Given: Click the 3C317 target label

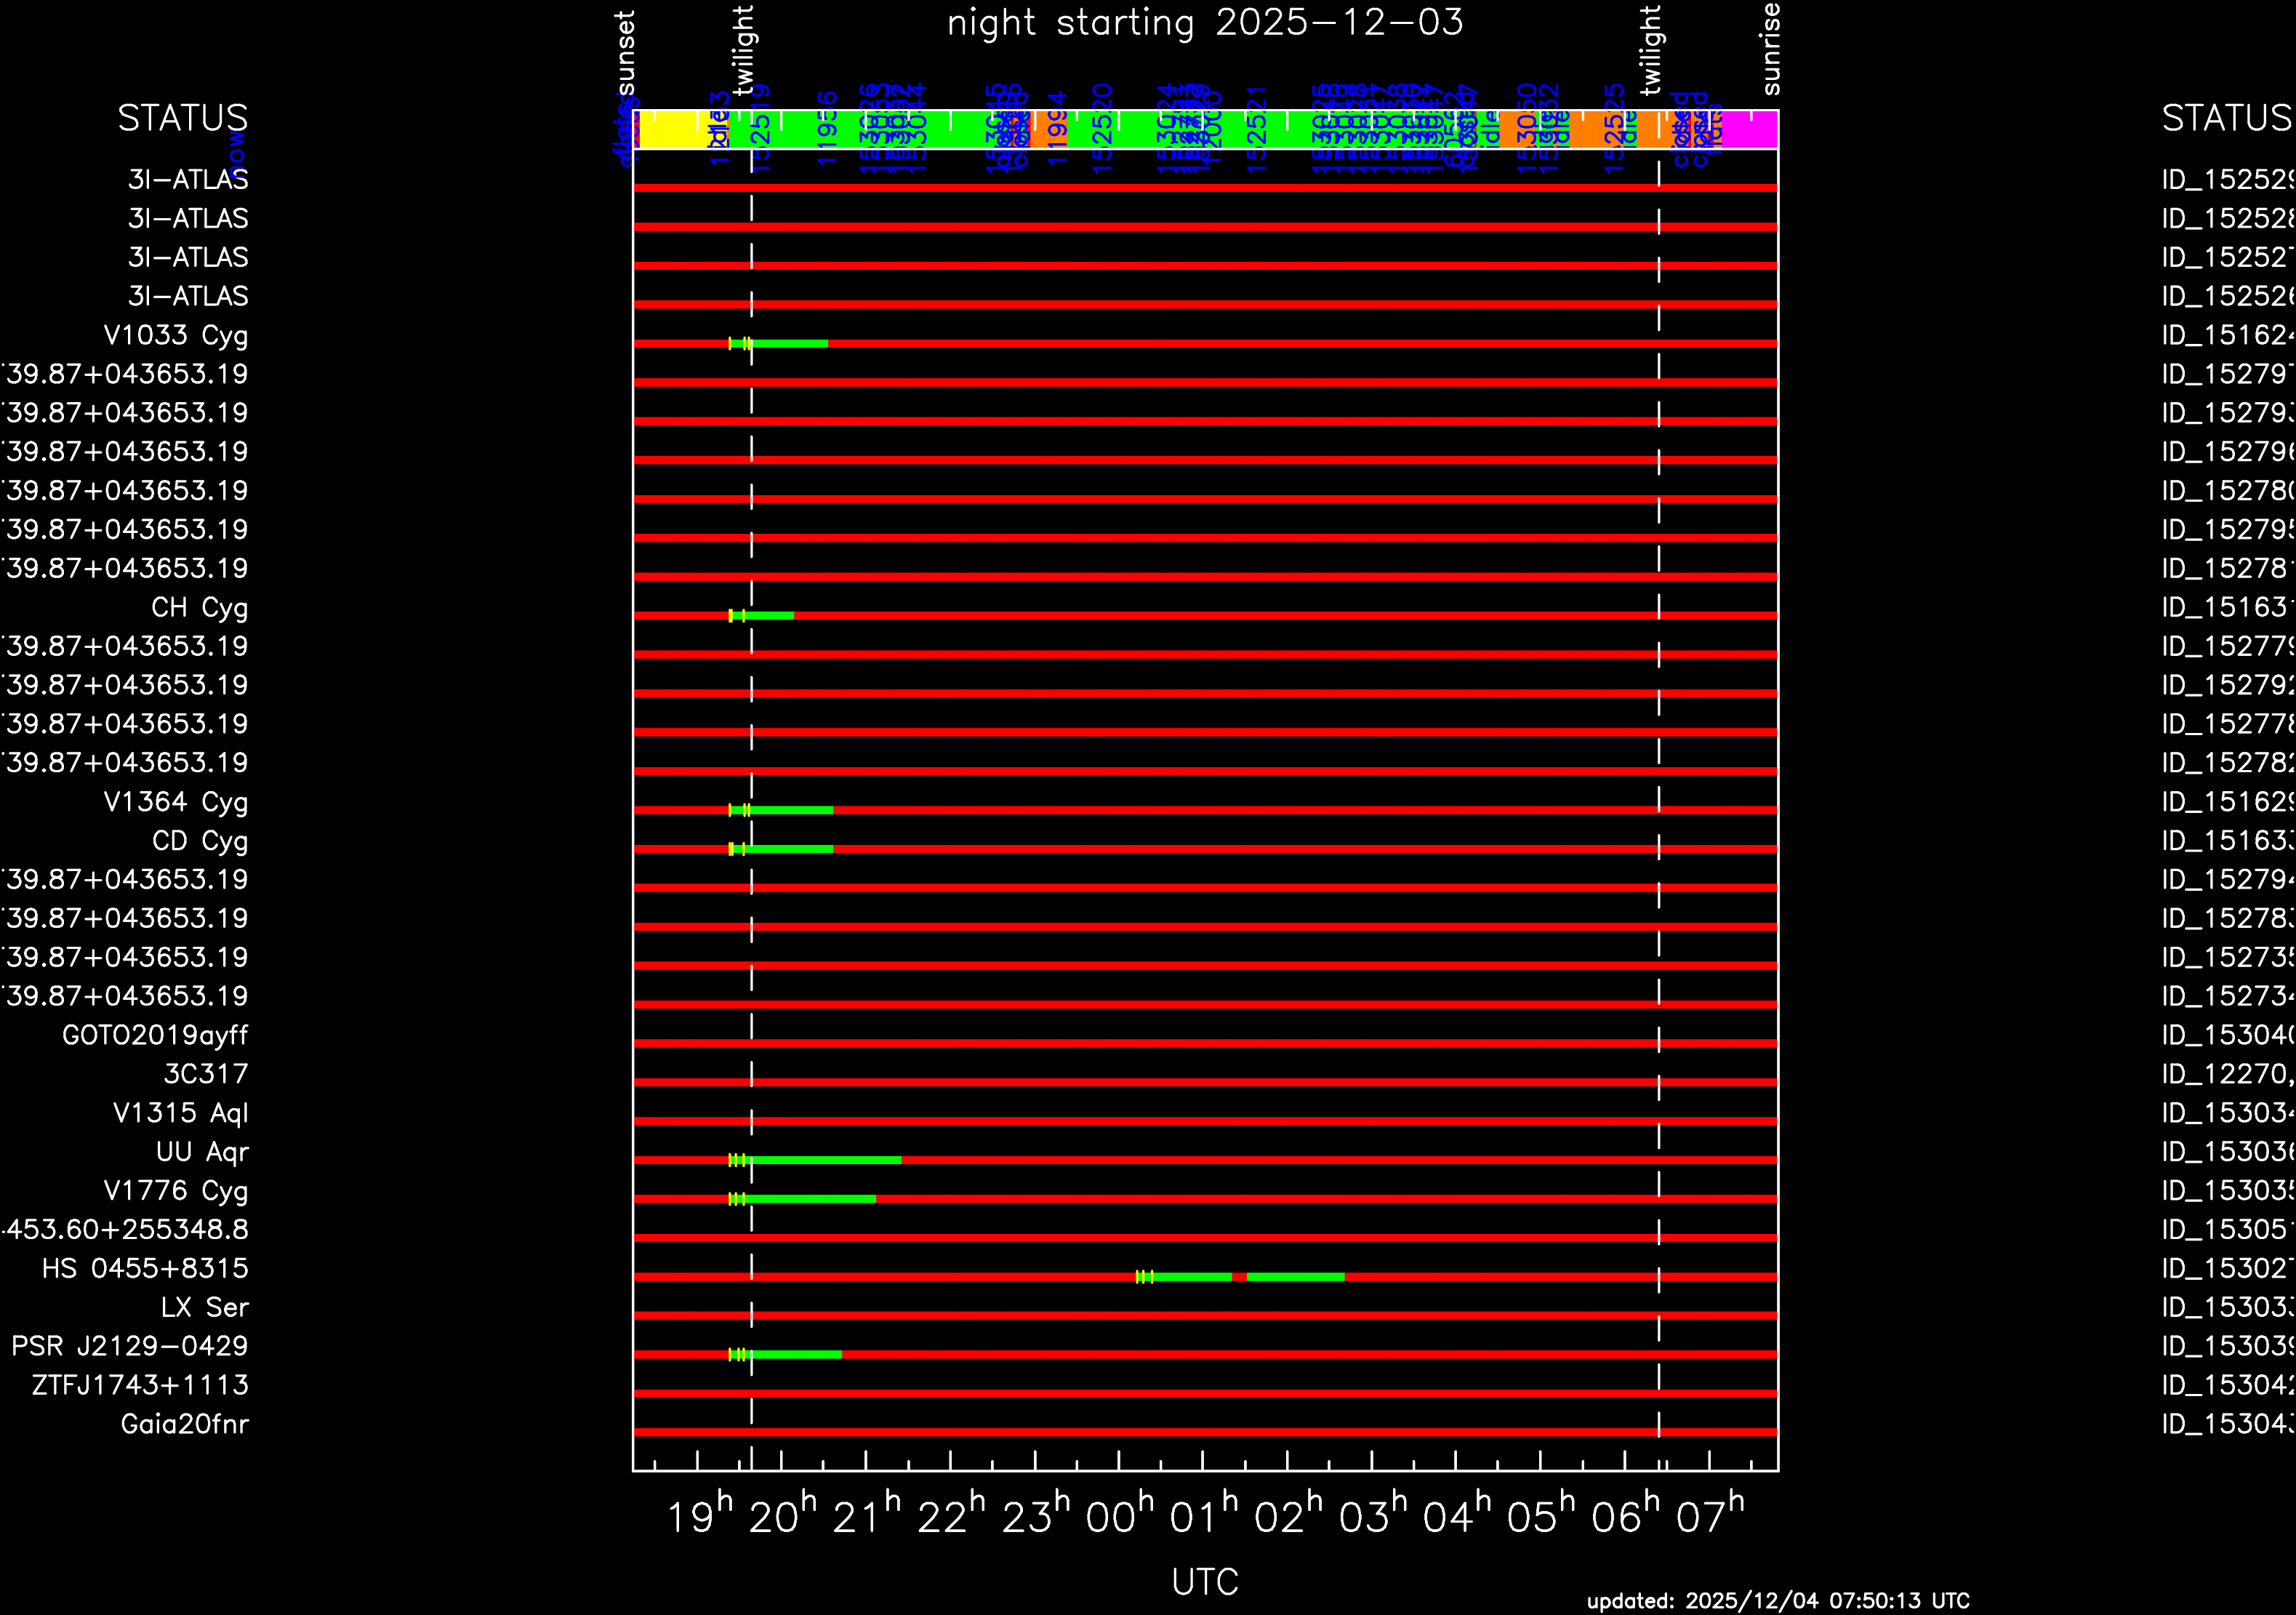Looking at the screenshot, I should point(205,1074).
